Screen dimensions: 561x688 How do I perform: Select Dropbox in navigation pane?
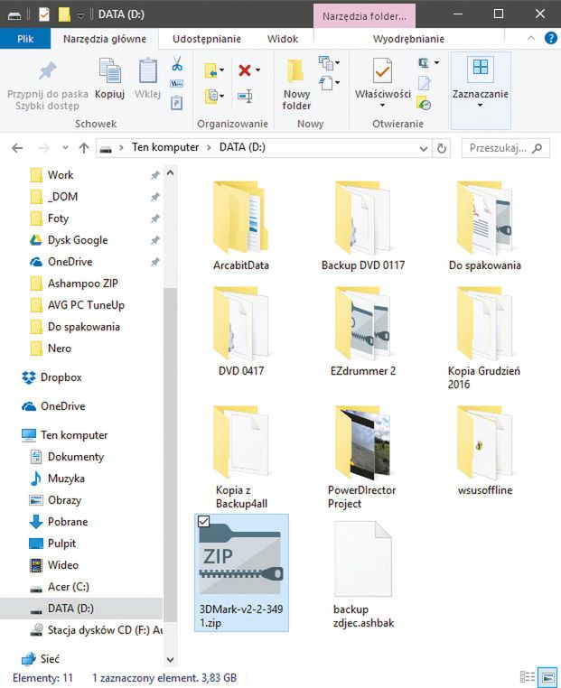click(x=61, y=377)
